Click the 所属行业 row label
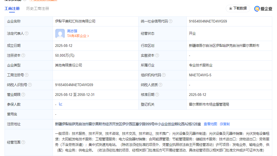This screenshot has width=277, height=156. tap(147, 65)
